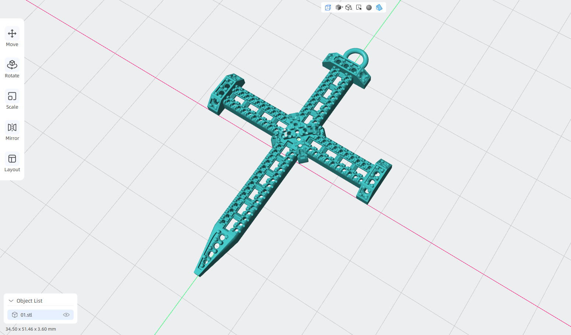Switch to the gray sphere shaded mode
Screen dimensions: 571x335
(x=369, y=7)
